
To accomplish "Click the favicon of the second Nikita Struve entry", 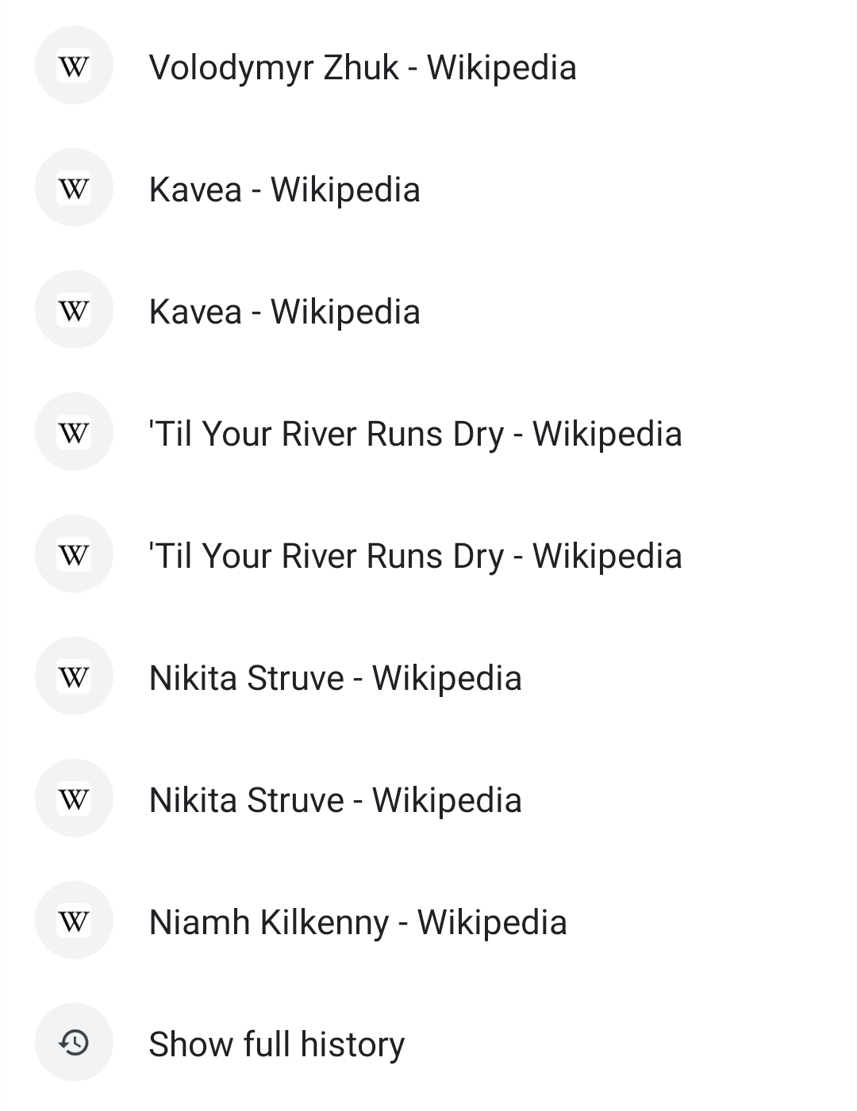I will coord(74,799).
